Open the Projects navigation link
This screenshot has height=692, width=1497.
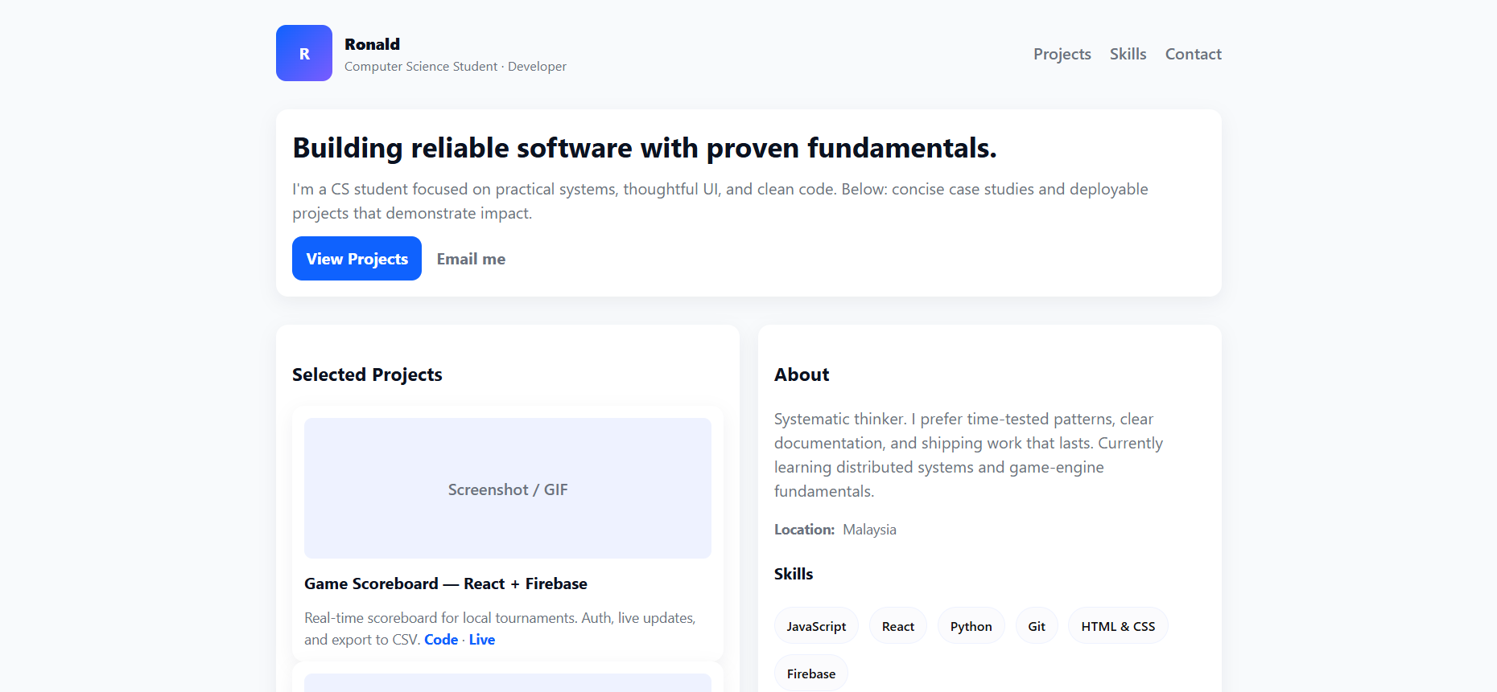pyautogui.click(x=1062, y=54)
